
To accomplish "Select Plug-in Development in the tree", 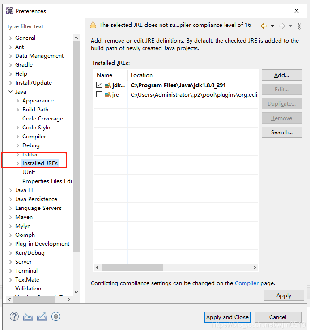I will [x=42, y=244].
